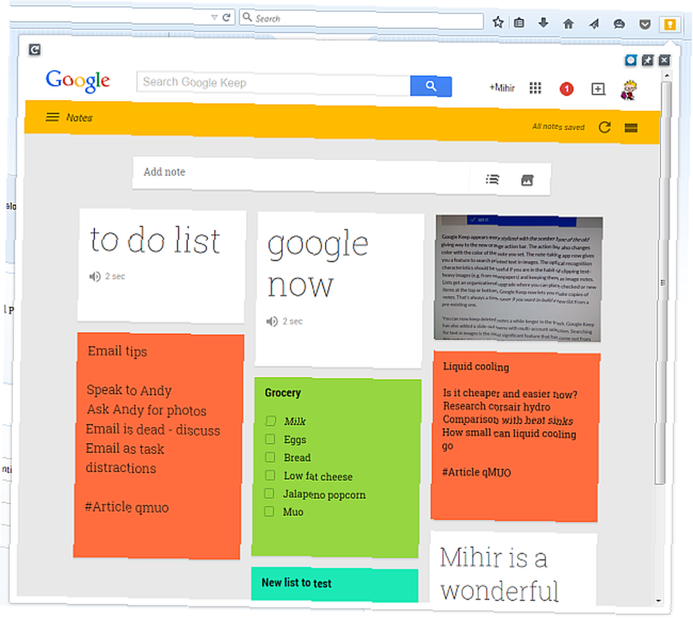
Task: Click the panel refresh icon at top left
Action: pos(35,49)
